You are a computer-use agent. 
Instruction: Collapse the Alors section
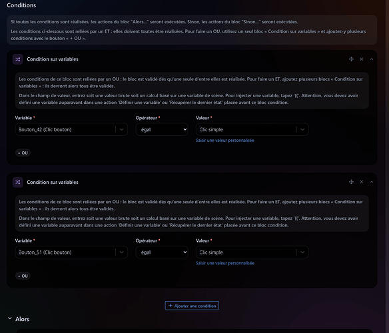point(10,318)
